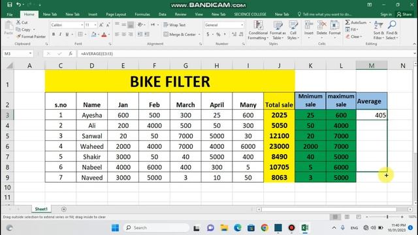418x235 pixels.
Task: Apply Percent Style format
Action: point(218,35)
